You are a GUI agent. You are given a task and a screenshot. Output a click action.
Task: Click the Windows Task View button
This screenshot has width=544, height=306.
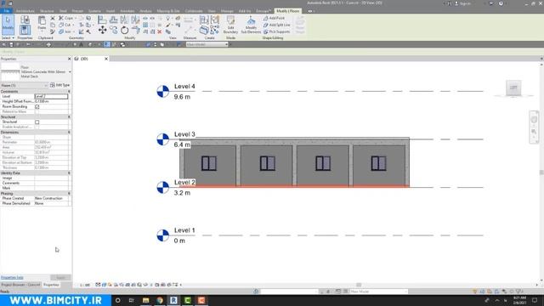click(x=132, y=300)
